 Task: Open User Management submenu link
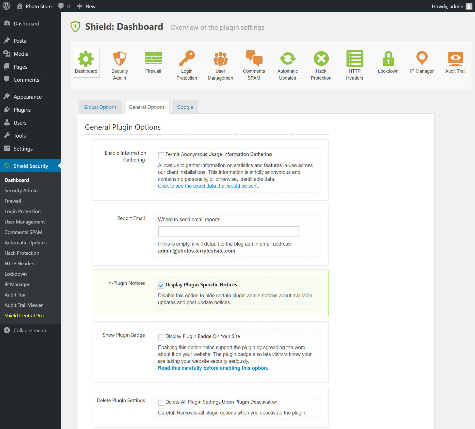pos(25,222)
